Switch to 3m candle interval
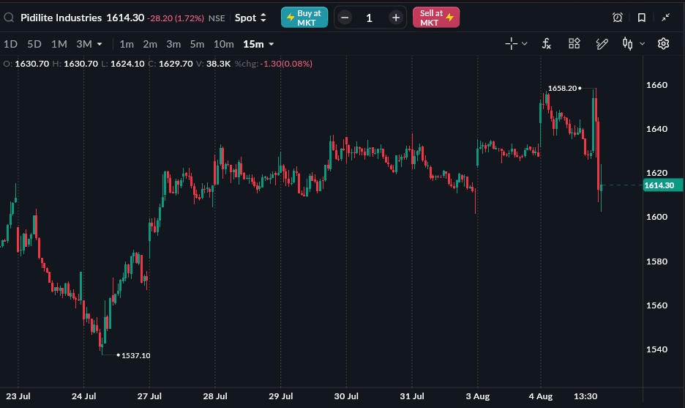Image resolution: width=685 pixels, height=408 pixels. point(173,44)
